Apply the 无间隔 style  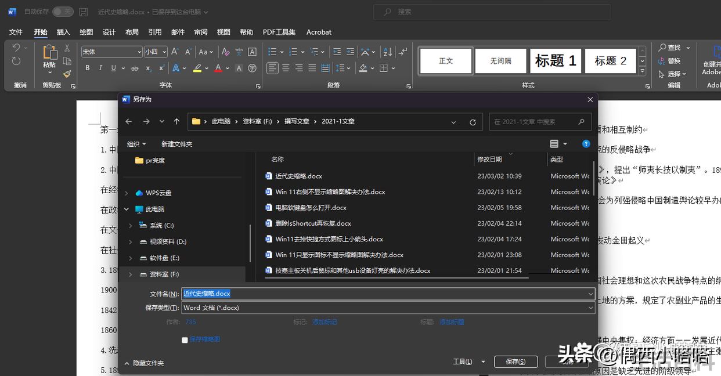[500, 60]
